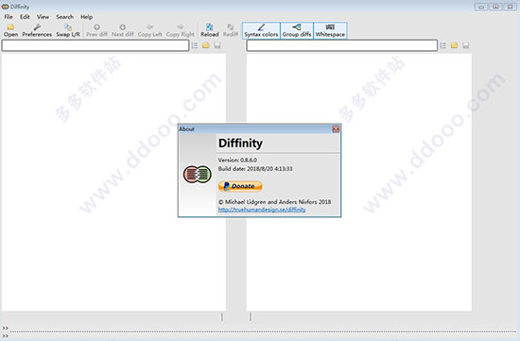Screen dimensions: 520x341
Task: Click the copyright Michael Lidgren line
Action: 274,201
